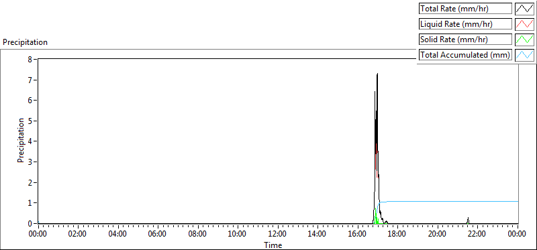Click the Solid Rate green line-style icon
This screenshot has width=537, height=250.
click(524, 40)
